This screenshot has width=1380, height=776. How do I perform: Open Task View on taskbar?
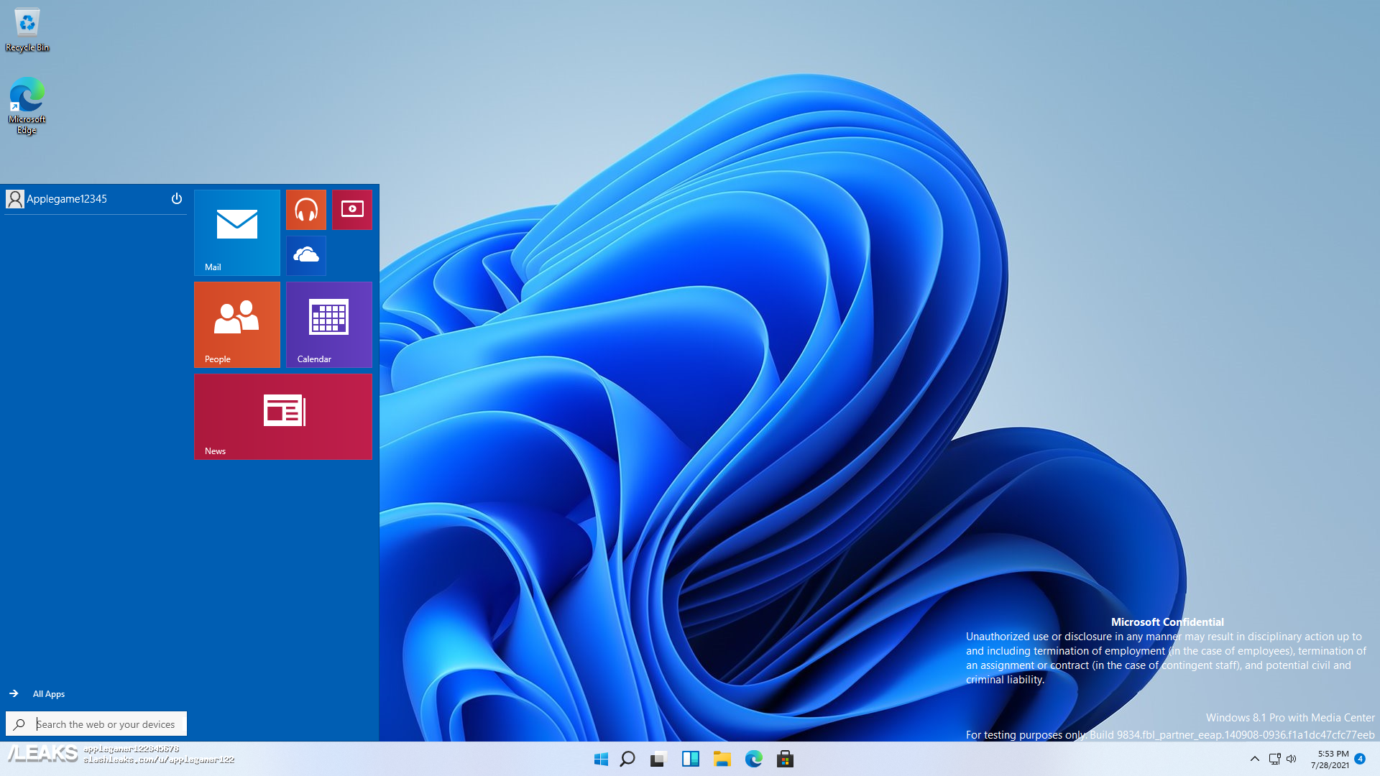point(658,759)
